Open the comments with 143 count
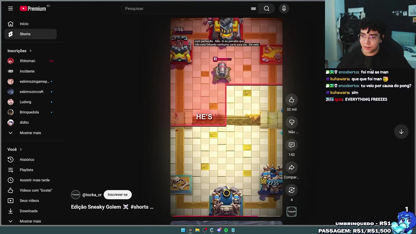This screenshot has width=416, height=234. (x=292, y=145)
